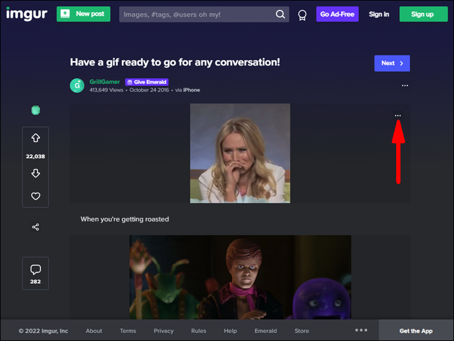Click the 'When you're getting roasted' caption
Image resolution: width=454 pixels, height=341 pixels.
click(124, 219)
